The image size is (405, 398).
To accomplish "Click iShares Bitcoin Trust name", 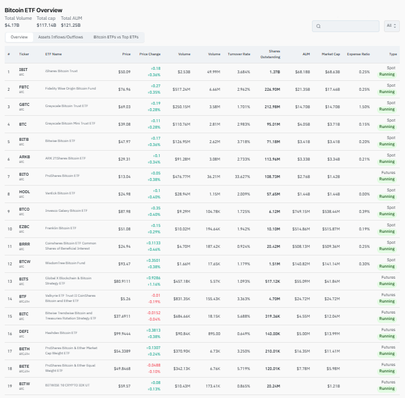I will [x=61, y=71].
